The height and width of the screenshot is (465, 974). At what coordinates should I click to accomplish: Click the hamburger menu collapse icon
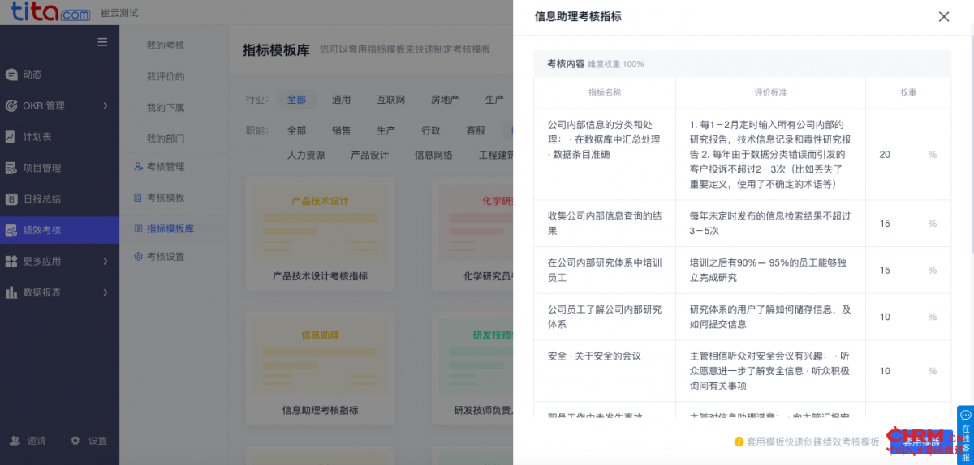102,42
